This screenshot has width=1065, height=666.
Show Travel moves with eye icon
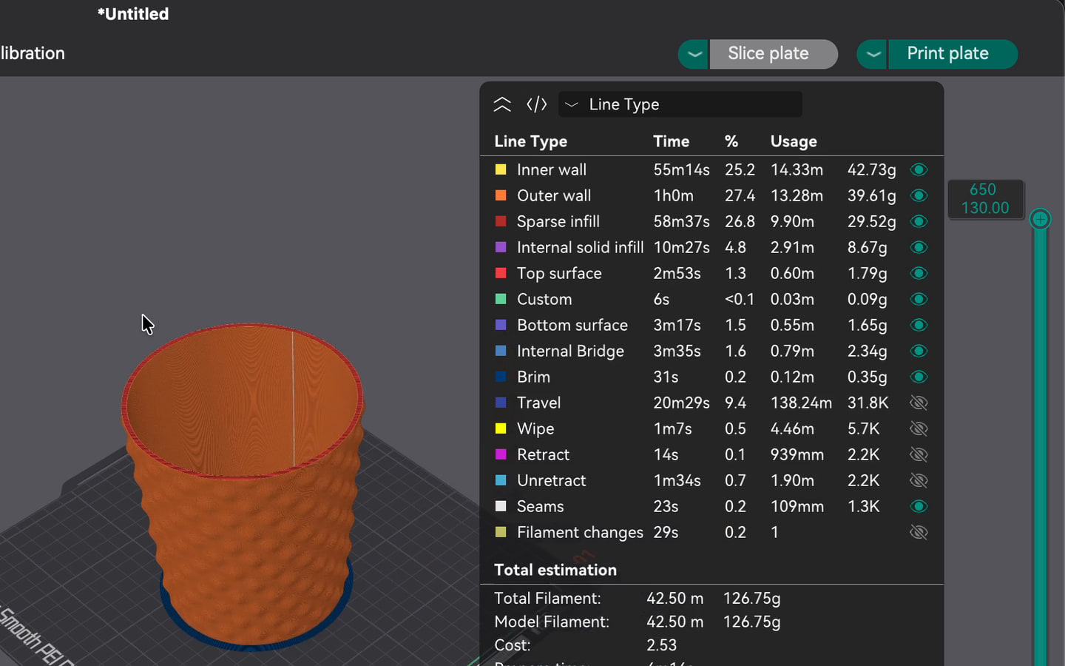click(x=919, y=403)
